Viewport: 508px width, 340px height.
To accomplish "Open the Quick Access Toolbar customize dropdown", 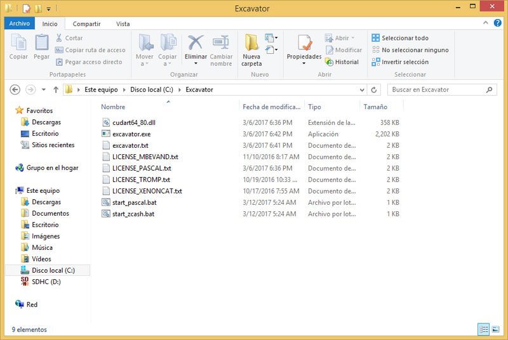I will (49, 9).
